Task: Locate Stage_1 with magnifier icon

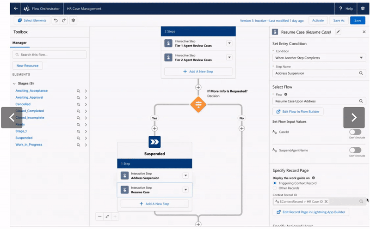Action: pyautogui.click(x=78, y=132)
